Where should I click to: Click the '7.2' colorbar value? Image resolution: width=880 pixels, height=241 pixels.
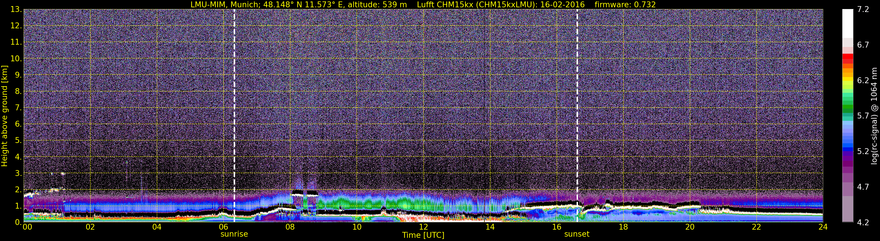(x=863, y=10)
